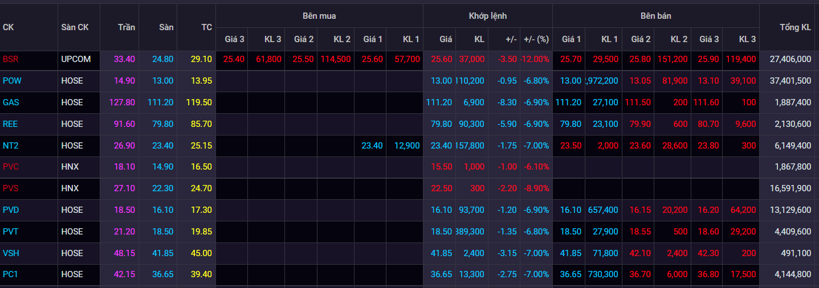
Task: Open details for NT2 ticker
Action: pos(10,146)
